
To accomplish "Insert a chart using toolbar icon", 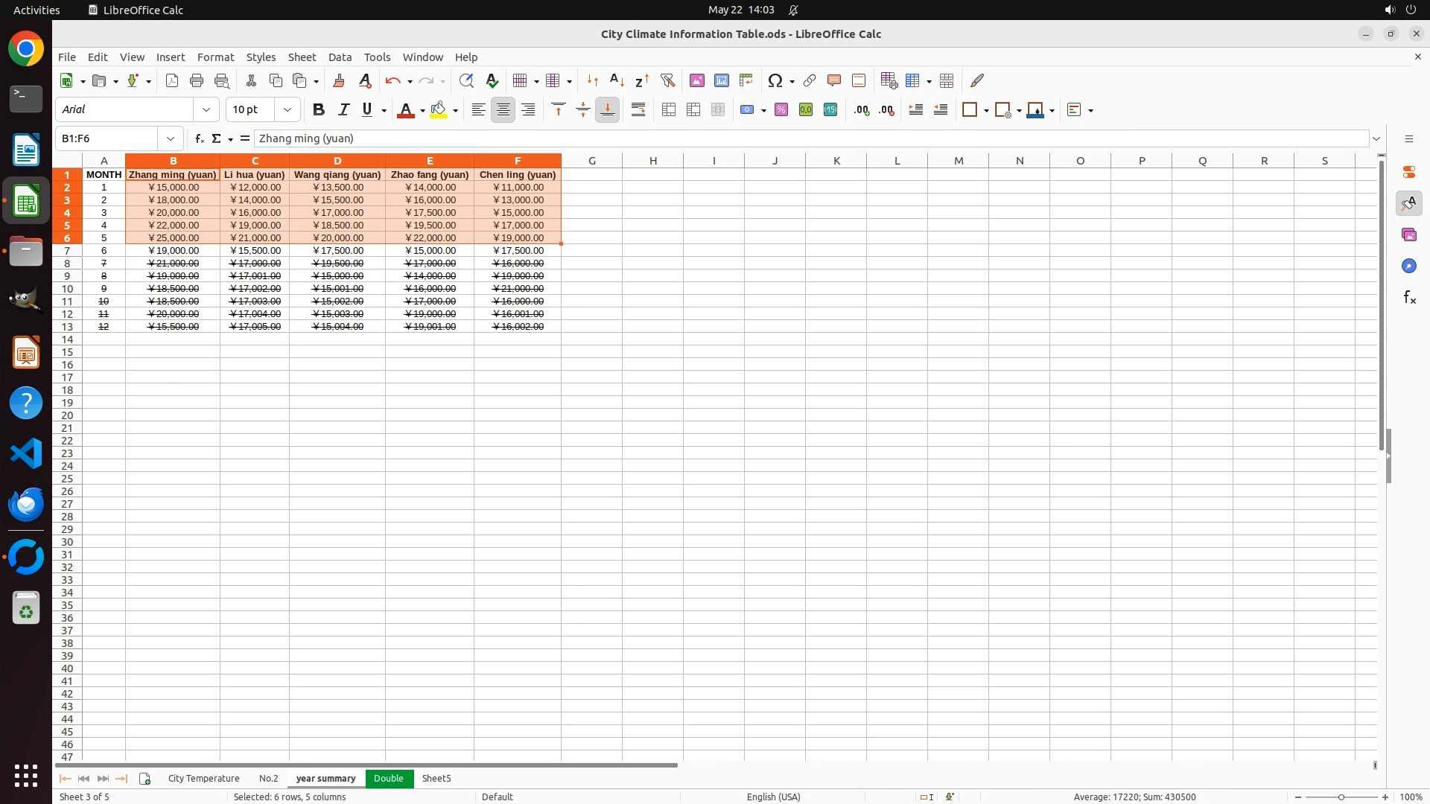I will pyautogui.click(x=721, y=80).
